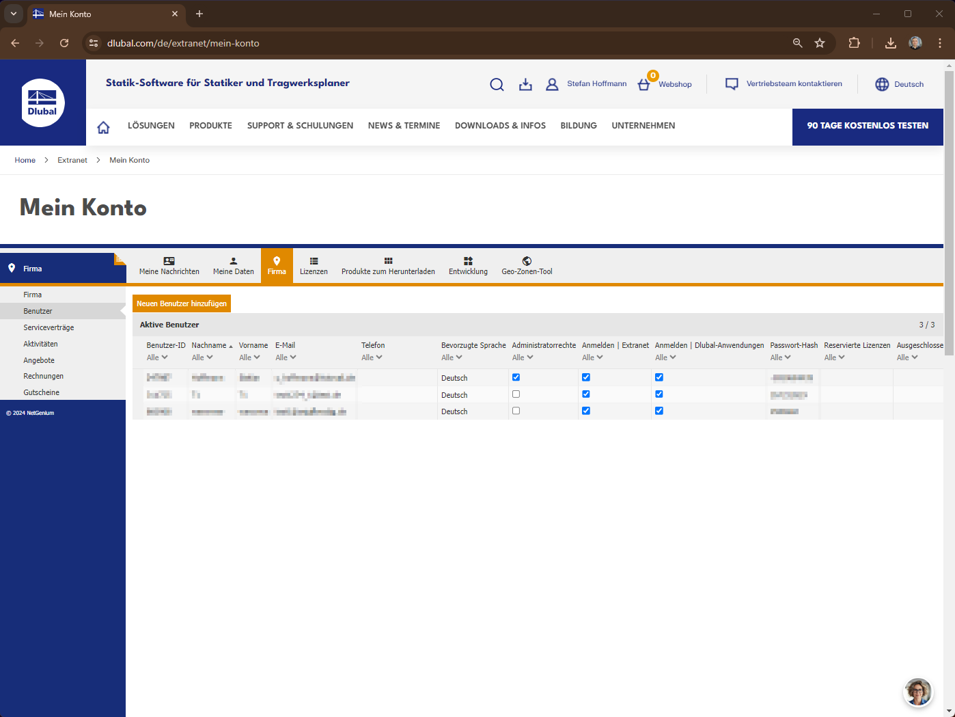Open Produkte zum Herunterladen tab
Screen dimensions: 955x717
click(388, 266)
